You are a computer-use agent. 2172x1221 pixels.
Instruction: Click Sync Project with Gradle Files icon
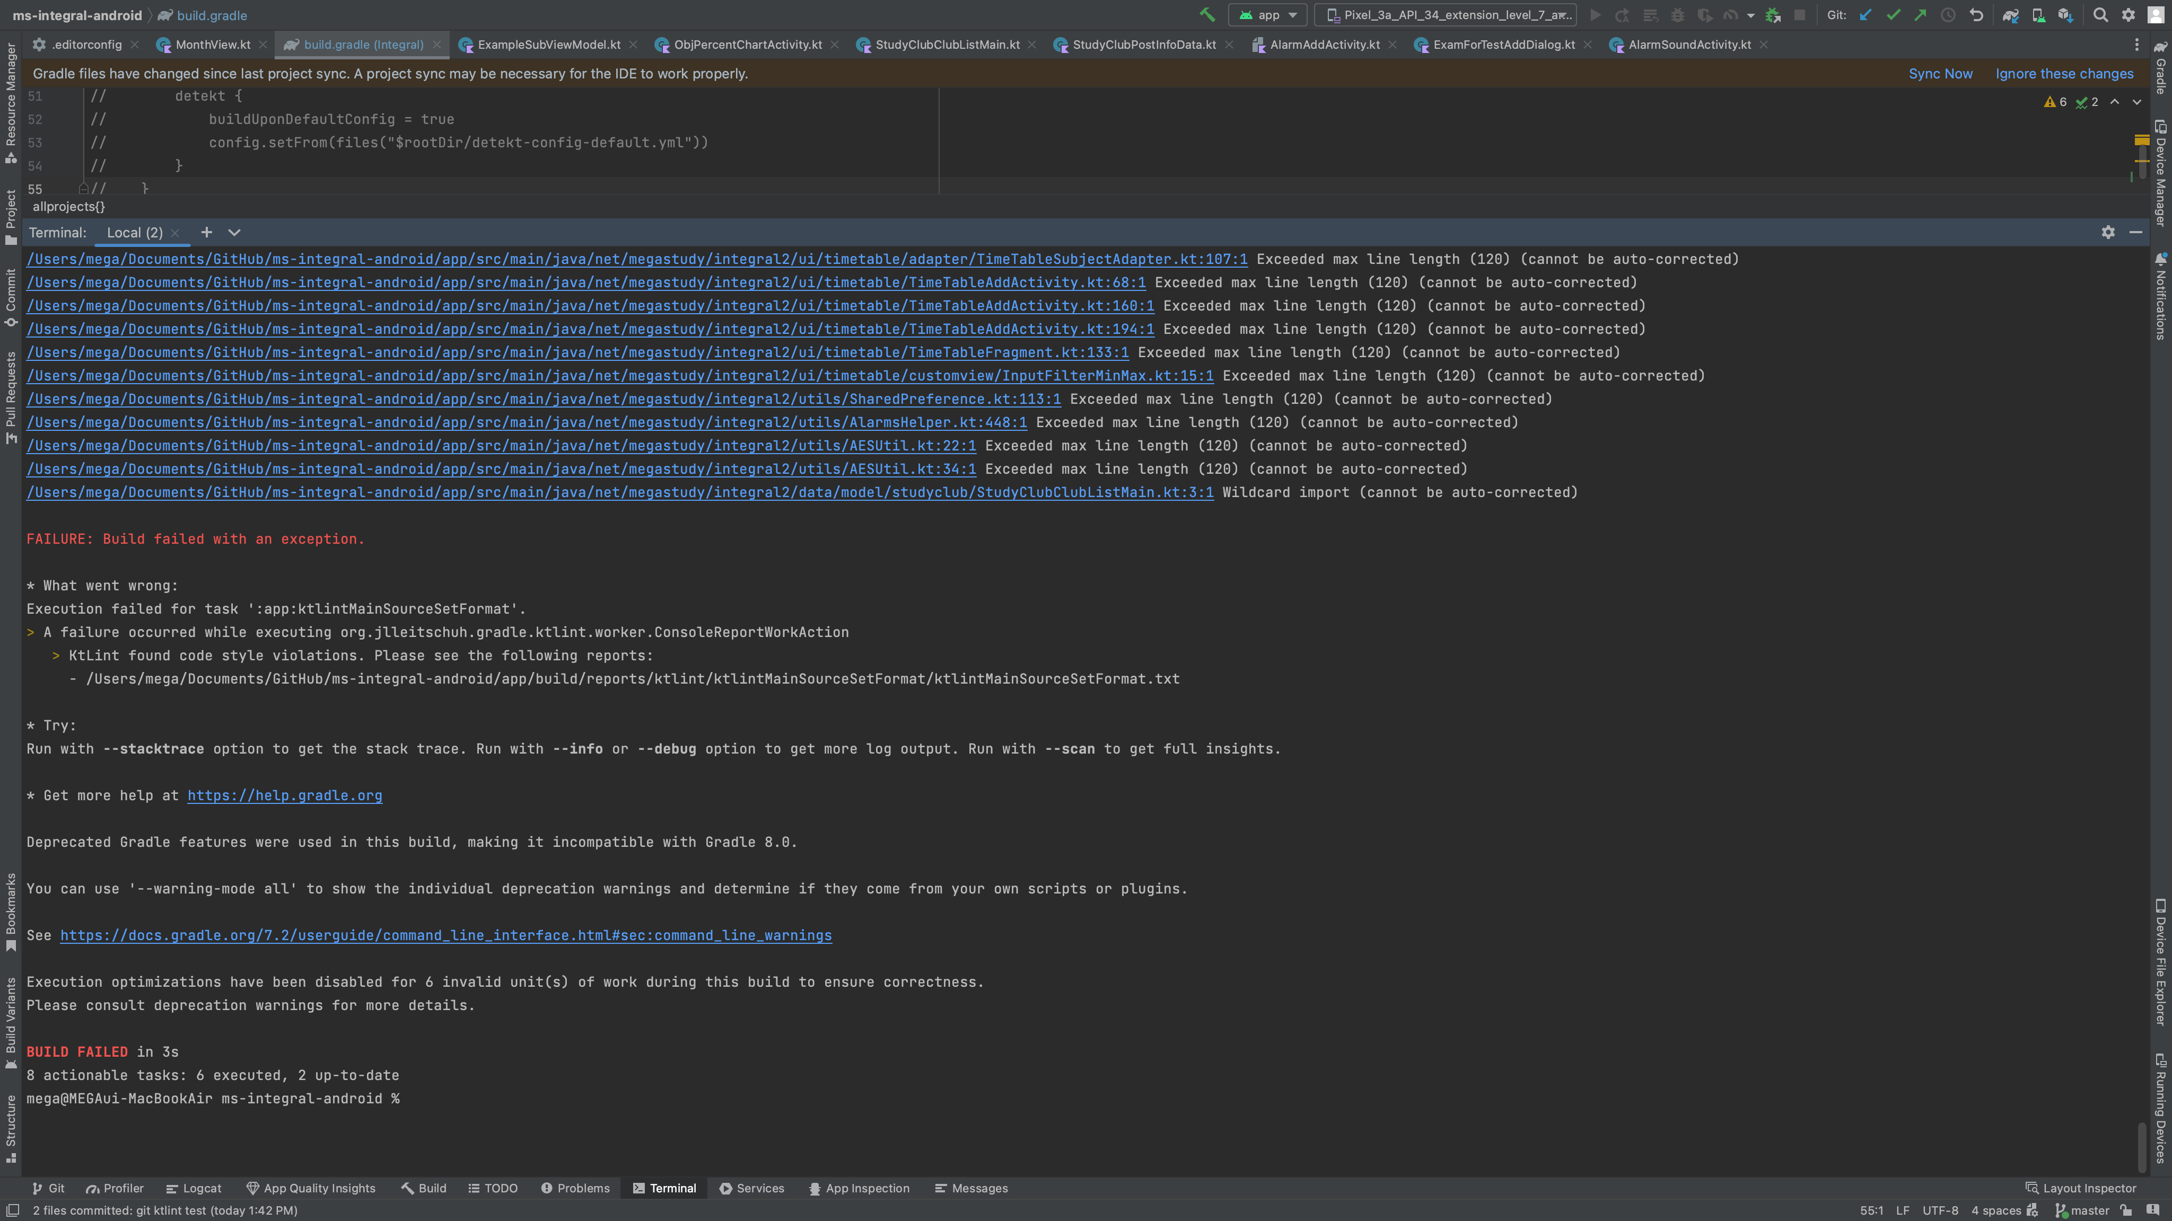pos(2011,15)
